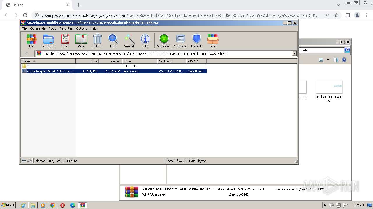Run Test on the archive
Image resolution: width=373 pixels, height=209 pixels.
[x=65, y=41]
